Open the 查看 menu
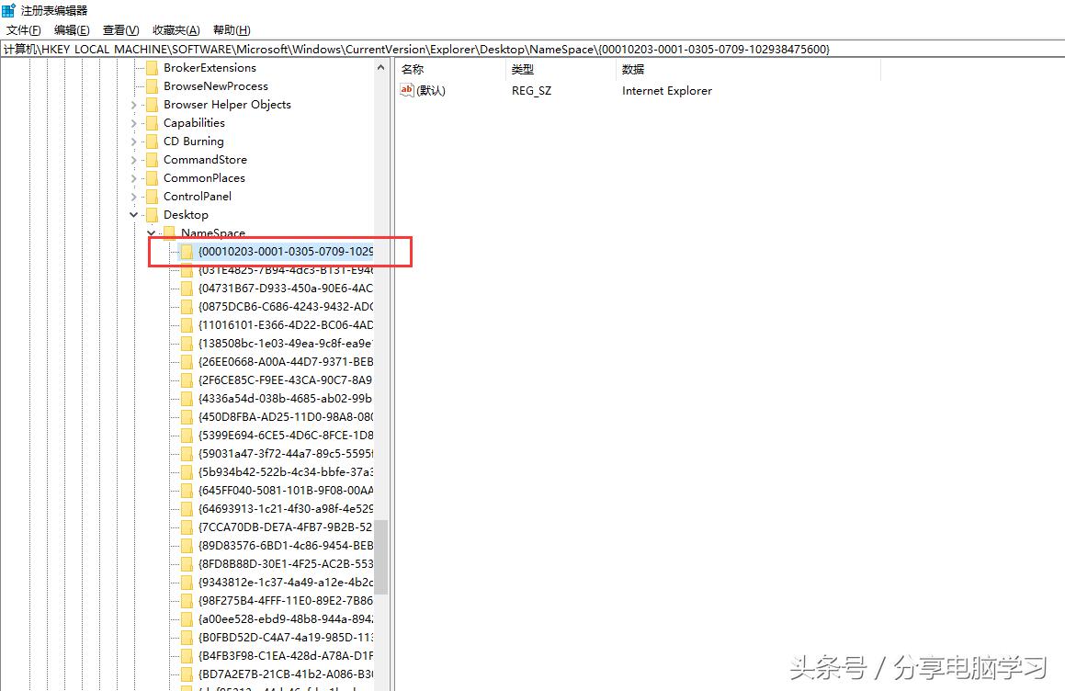The width and height of the screenshot is (1065, 691). [x=120, y=28]
